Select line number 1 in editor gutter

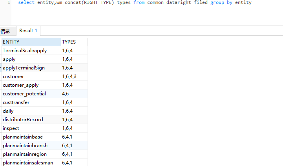[x=9, y=2]
